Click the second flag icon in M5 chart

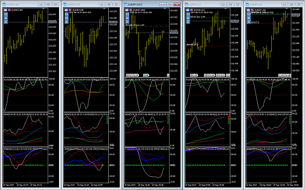(70, 10)
